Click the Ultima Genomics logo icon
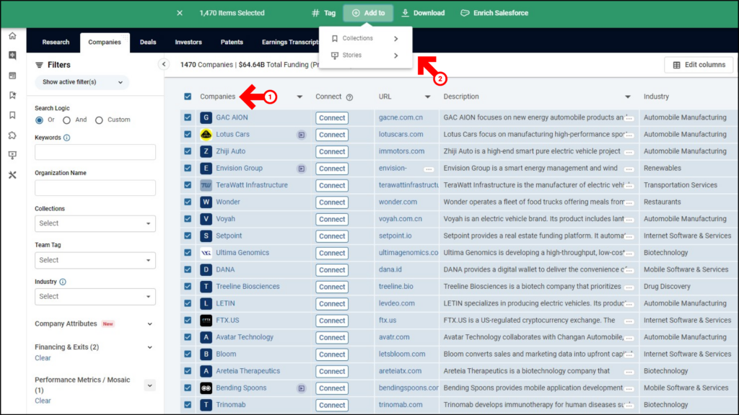Image resolution: width=739 pixels, height=415 pixels. 206,253
